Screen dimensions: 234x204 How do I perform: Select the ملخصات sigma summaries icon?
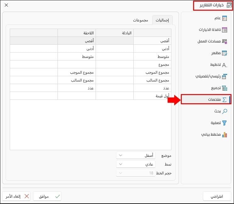pyautogui.click(x=225, y=99)
